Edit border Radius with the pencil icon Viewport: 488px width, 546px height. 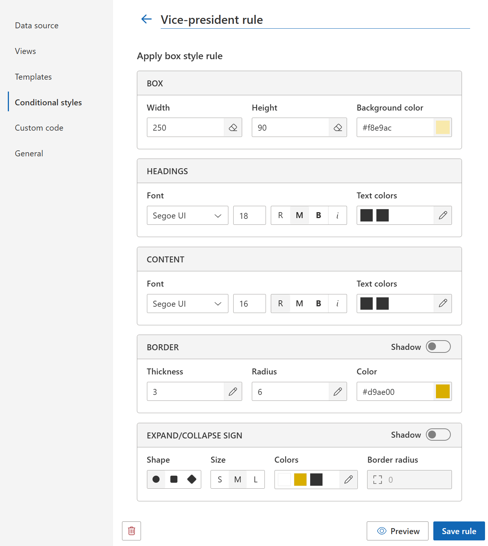tap(338, 391)
